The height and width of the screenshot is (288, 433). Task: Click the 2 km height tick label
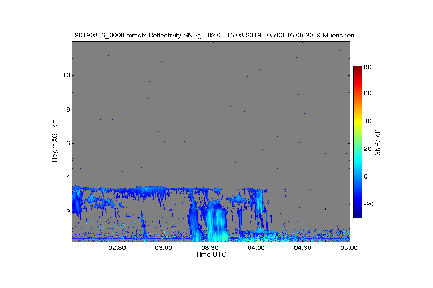(68, 211)
